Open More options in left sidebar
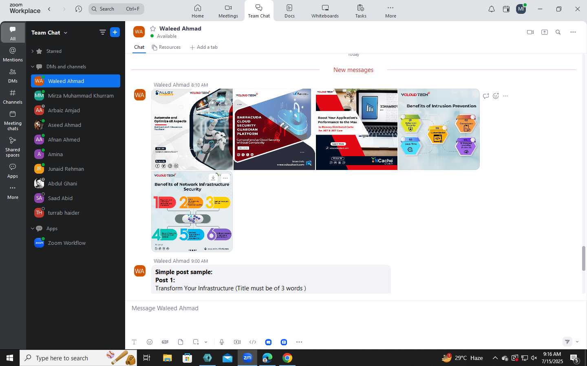587x366 pixels. click(13, 192)
